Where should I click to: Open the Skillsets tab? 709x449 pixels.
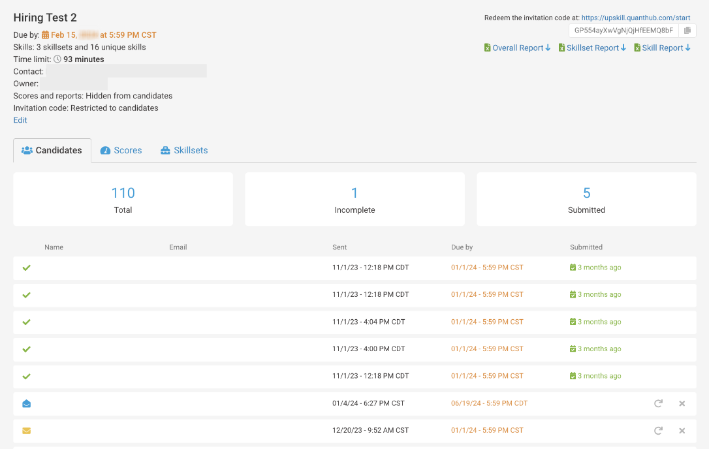(184, 150)
